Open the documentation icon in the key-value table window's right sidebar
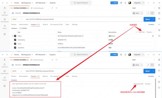 point(159,13)
